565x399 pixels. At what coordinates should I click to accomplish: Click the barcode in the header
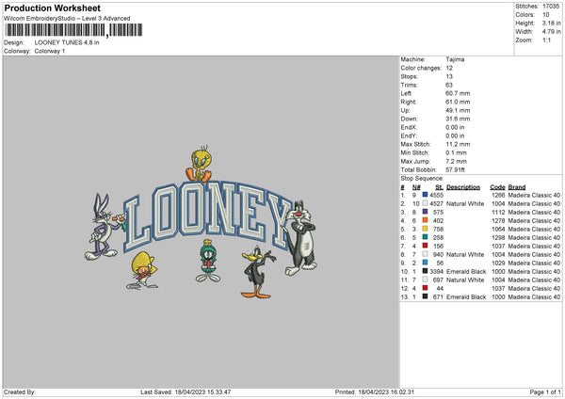click(73, 30)
